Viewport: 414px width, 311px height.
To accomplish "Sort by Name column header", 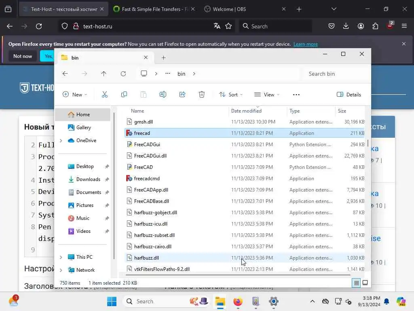I will (x=137, y=111).
